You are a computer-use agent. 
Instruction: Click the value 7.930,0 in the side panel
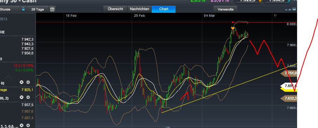(27, 53)
